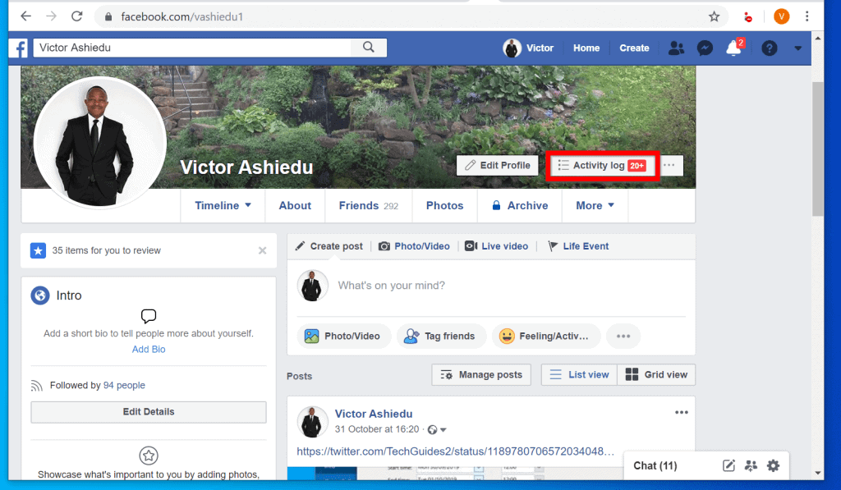Select Photo/Video in composer header
The height and width of the screenshot is (490, 841).
pos(414,246)
